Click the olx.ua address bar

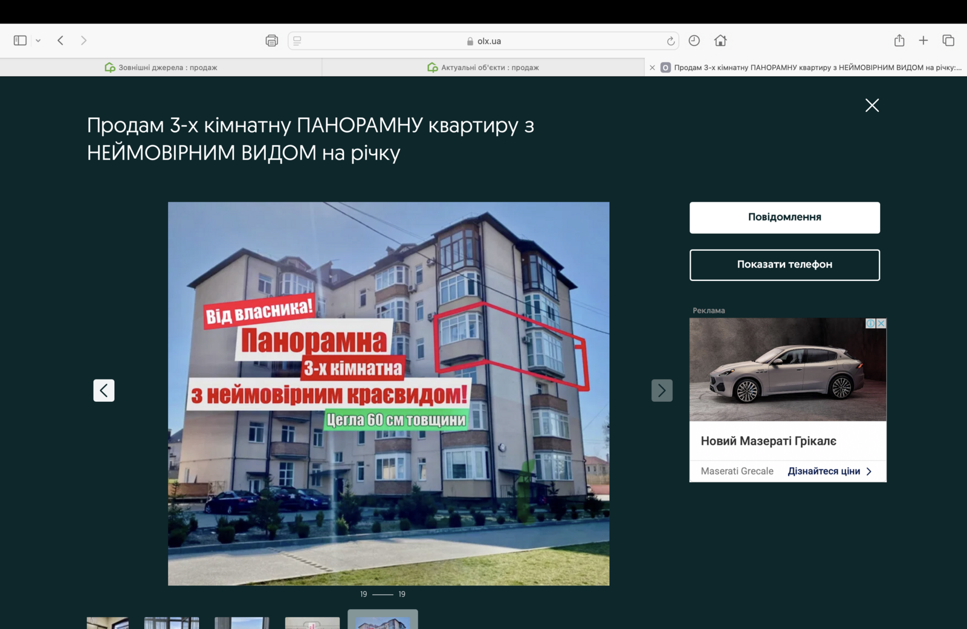[483, 41]
